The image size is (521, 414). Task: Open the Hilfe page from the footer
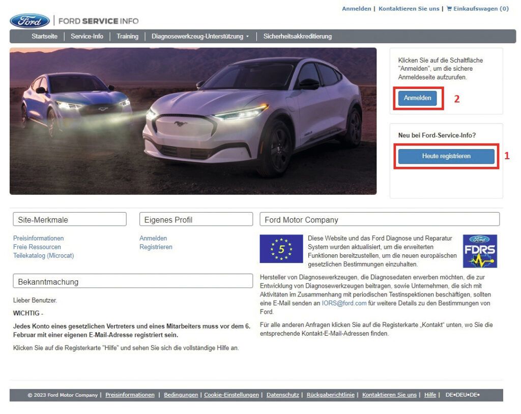[x=430, y=395]
